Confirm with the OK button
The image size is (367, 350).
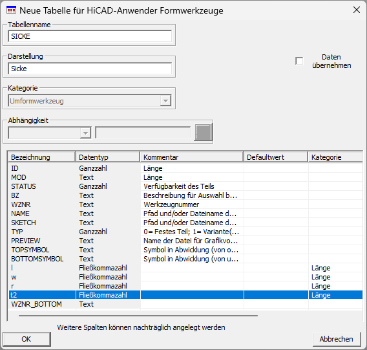[26, 339]
